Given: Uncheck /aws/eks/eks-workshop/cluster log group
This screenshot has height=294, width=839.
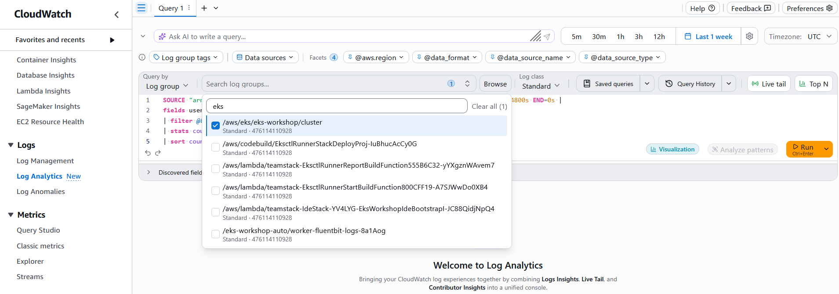Looking at the screenshot, I should 215,125.
